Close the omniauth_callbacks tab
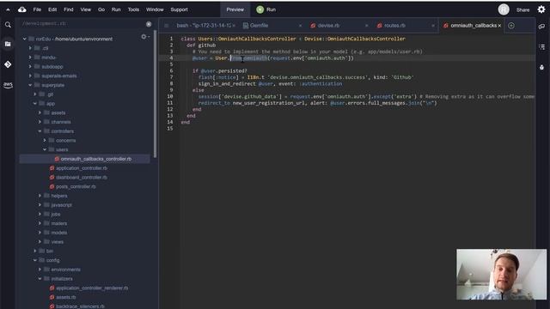550x309 pixels. (x=499, y=26)
